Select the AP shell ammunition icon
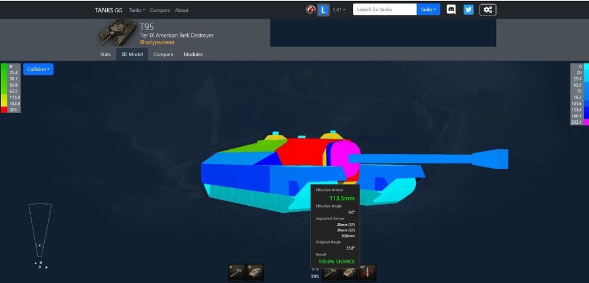The image size is (589, 283). point(368,272)
